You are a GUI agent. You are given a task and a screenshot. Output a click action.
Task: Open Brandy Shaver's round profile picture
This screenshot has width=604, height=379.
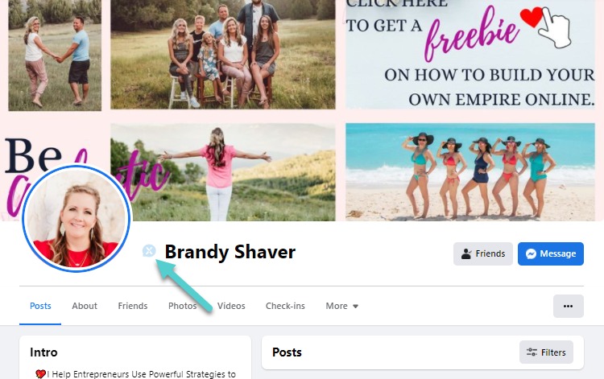point(77,219)
